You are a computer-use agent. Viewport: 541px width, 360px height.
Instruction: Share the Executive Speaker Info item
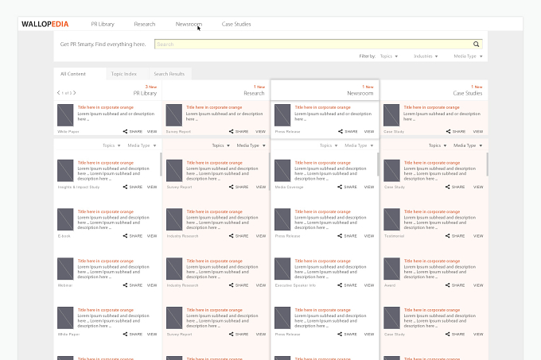point(347,285)
